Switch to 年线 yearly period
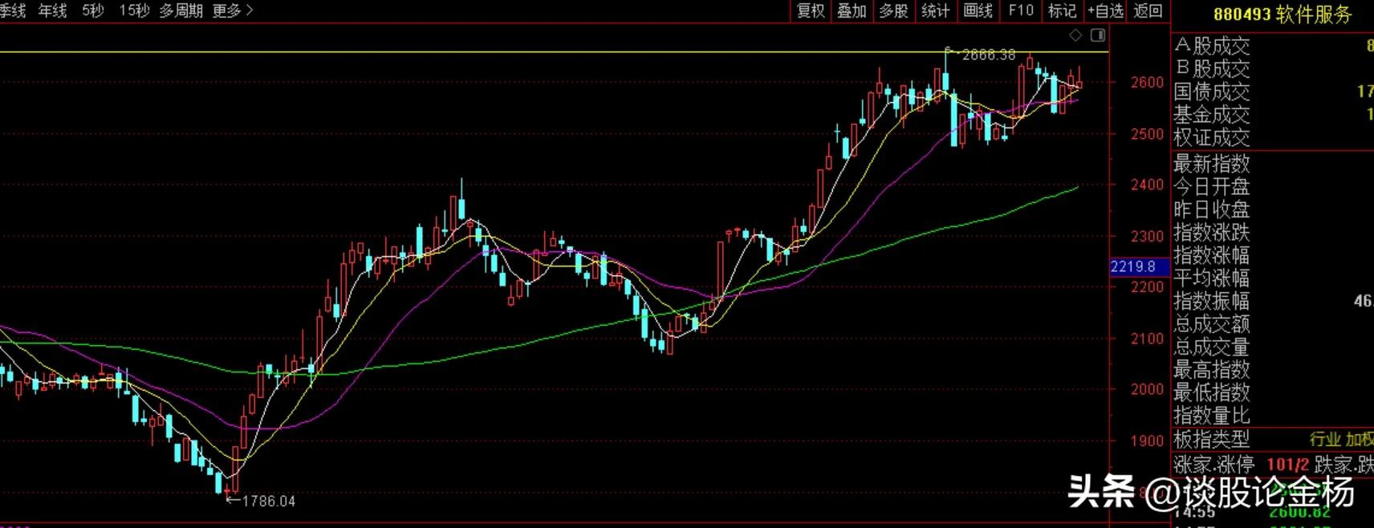This screenshot has width=1374, height=528. pyautogui.click(x=53, y=10)
